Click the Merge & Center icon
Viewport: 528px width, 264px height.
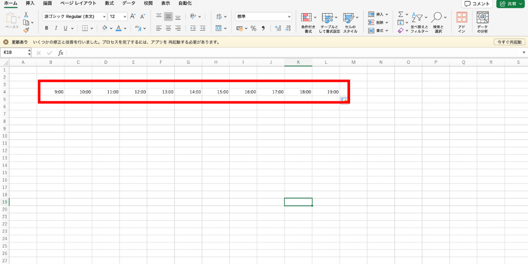219,29
